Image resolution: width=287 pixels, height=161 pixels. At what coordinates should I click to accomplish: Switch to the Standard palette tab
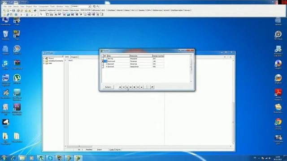[43, 10]
